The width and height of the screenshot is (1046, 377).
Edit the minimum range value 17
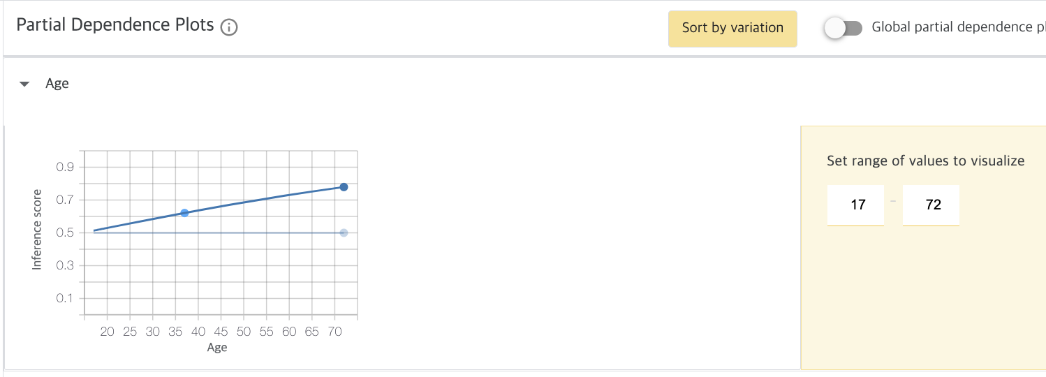(855, 205)
